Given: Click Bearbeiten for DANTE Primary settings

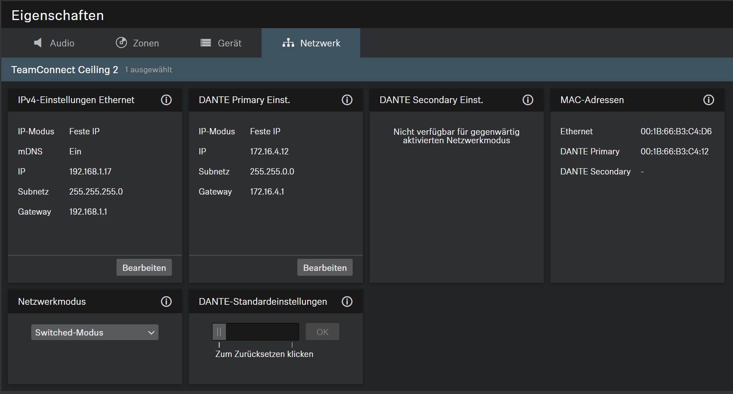Looking at the screenshot, I should [x=325, y=268].
